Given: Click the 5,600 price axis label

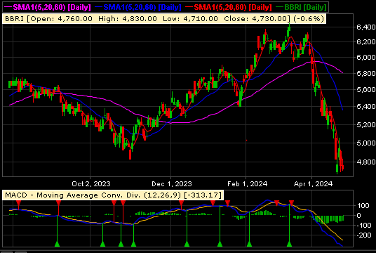Looking at the screenshot, I should pyautogui.click(x=366, y=90).
